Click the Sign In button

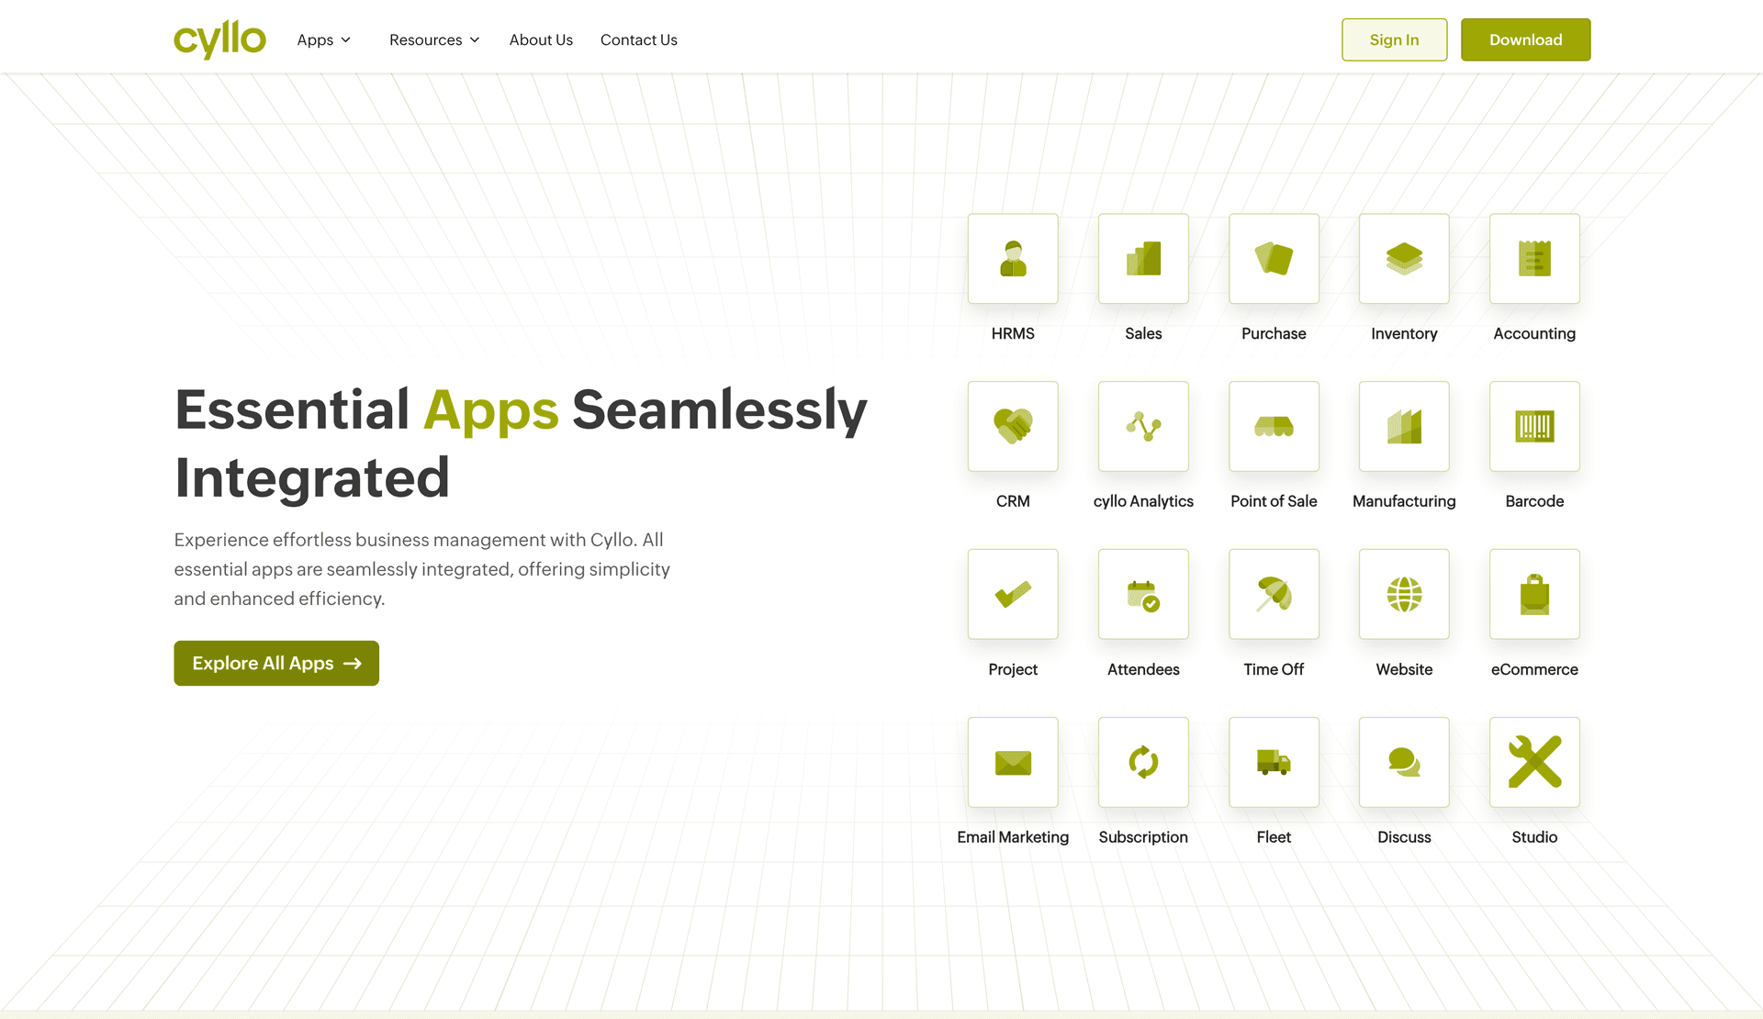pos(1394,39)
